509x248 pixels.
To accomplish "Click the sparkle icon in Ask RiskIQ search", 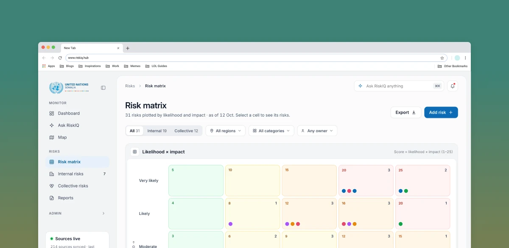I will 361,86.
